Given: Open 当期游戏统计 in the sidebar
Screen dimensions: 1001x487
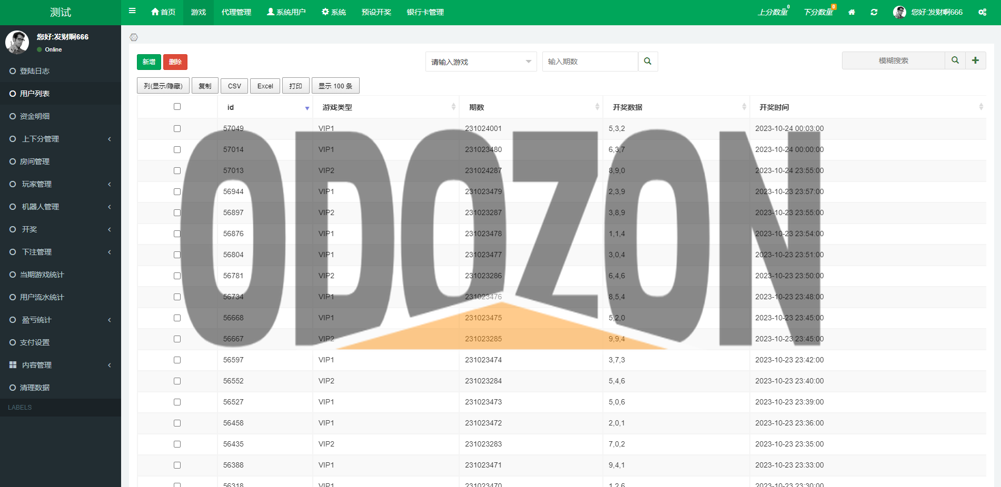Looking at the screenshot, I should (x=61, y=275).
